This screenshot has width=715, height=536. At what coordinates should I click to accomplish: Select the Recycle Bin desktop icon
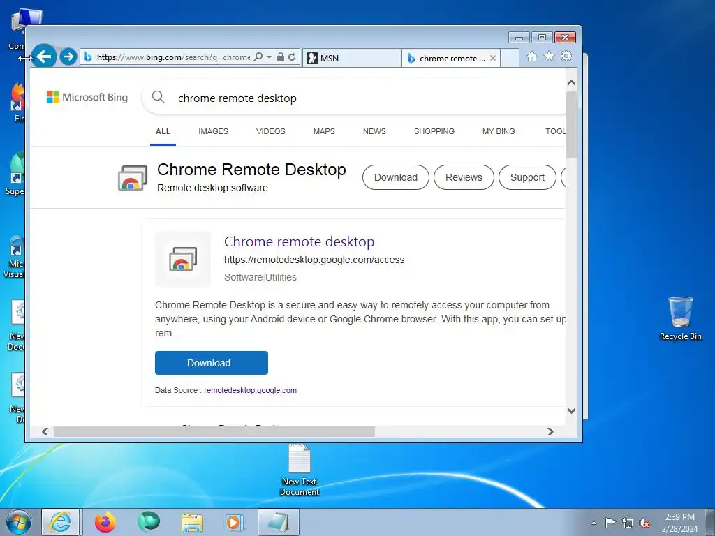680,318
